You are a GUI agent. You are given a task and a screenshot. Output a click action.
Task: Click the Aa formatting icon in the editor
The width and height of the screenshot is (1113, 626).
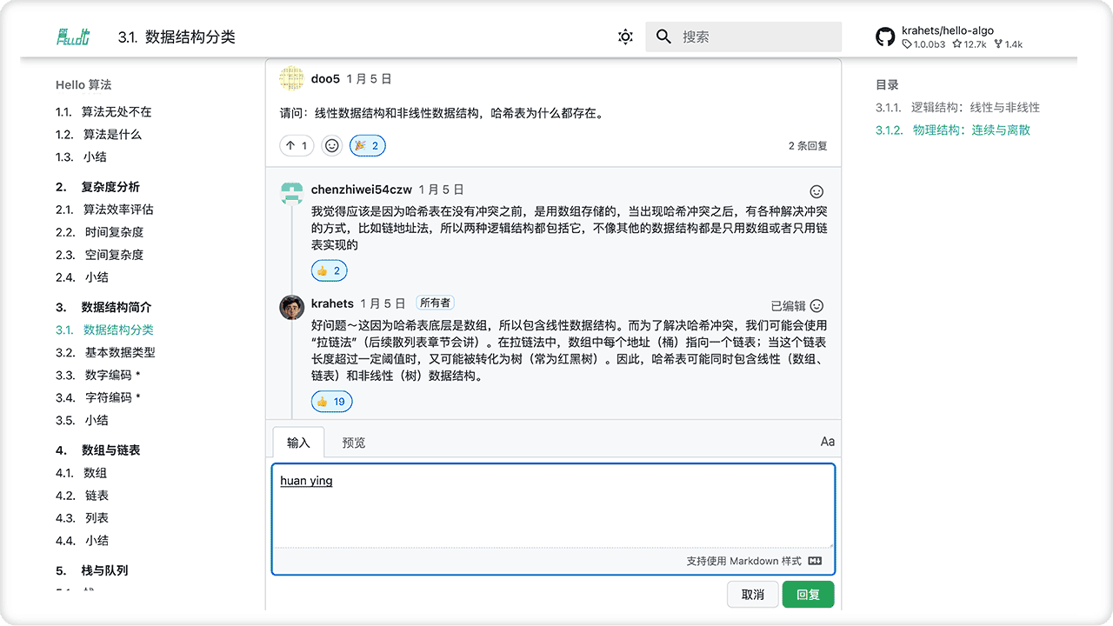point(826,442)
